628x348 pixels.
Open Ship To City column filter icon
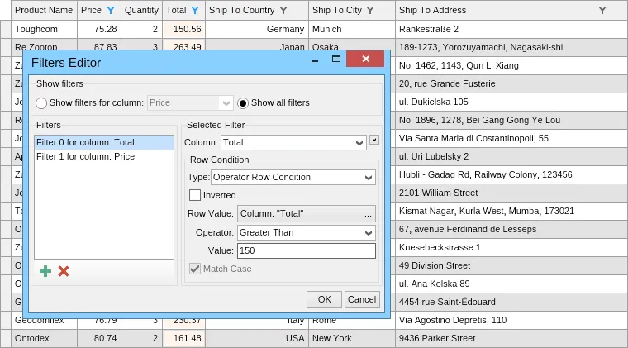tap(369, 11)
